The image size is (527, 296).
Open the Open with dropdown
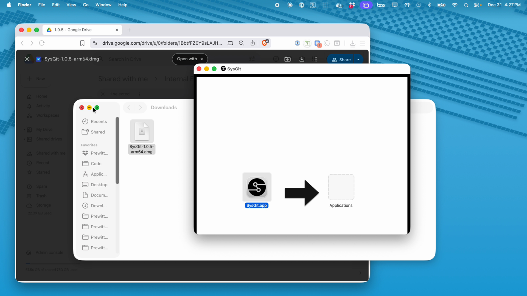pos(190,59)
